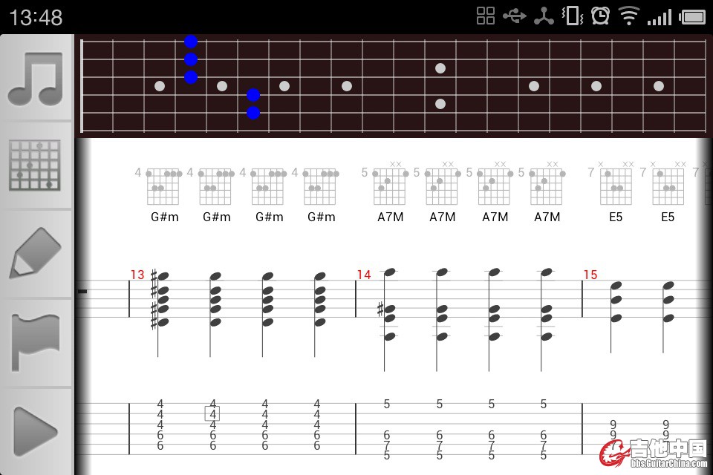Screen dimensions: 713x475
Task: Select the last A7M chord label
Action: pyautogui.click(x=547, y=217)
